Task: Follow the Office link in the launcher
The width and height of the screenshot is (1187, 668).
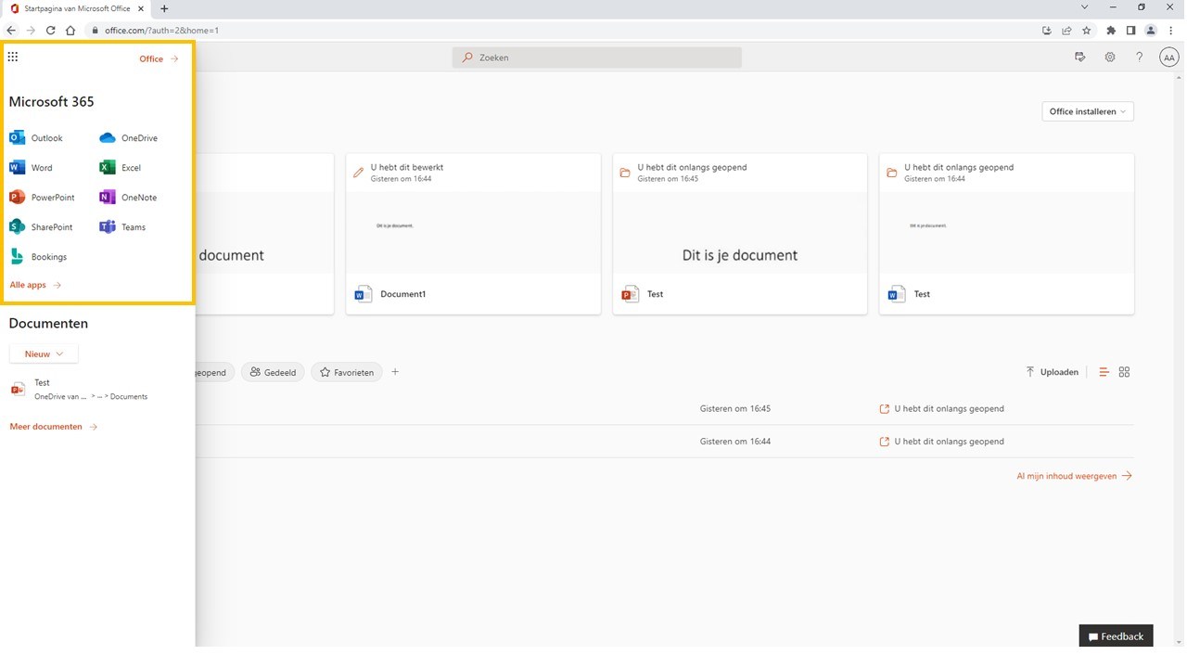Action: [x=159, y=59]
